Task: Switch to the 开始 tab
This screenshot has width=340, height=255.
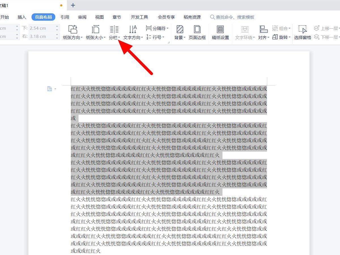Action: point(5,17)
